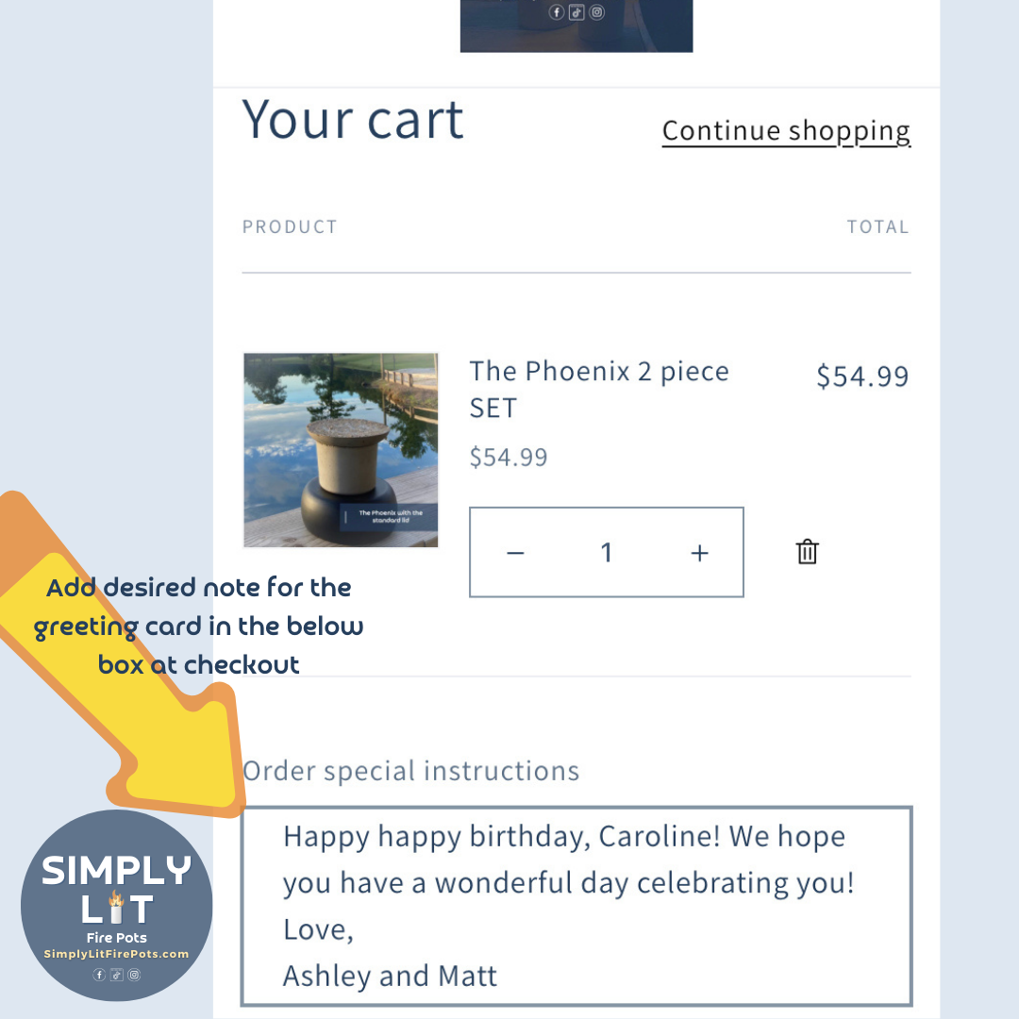The height and width of the screenshot is (1019, 1019).
Task: Open TikTok icon in Simply Lit badge
Action: coord(117,975)
